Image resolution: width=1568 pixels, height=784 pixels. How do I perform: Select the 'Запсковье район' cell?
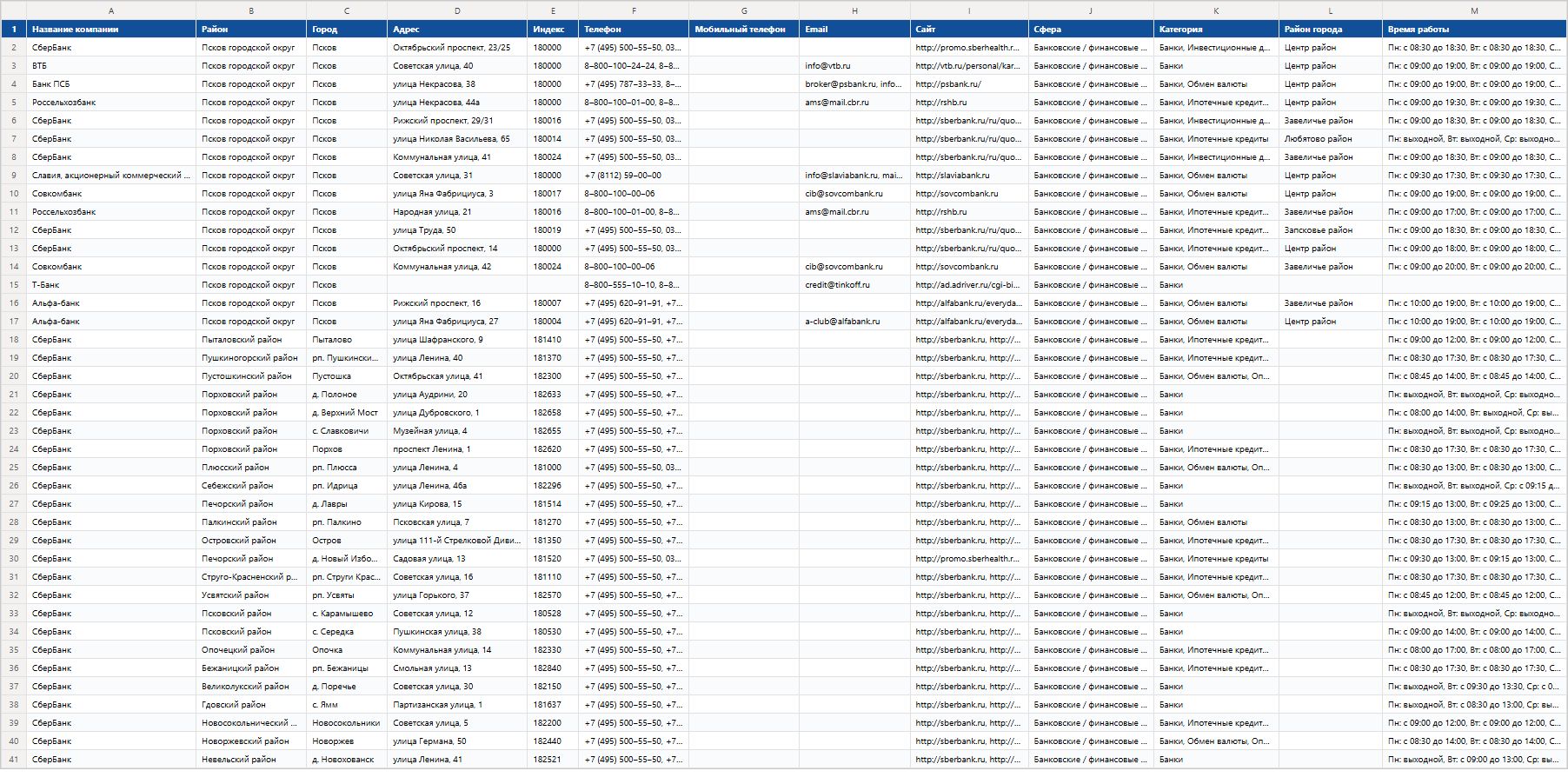point(1331,230)
